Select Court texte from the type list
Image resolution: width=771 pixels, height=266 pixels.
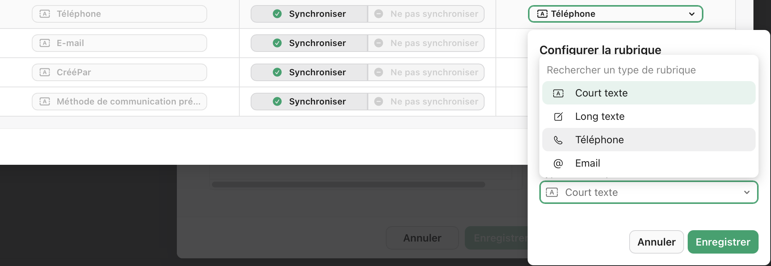601,93
